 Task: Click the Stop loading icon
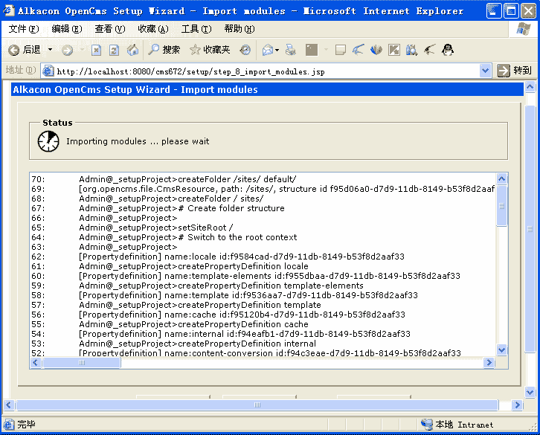coord(96,51)
